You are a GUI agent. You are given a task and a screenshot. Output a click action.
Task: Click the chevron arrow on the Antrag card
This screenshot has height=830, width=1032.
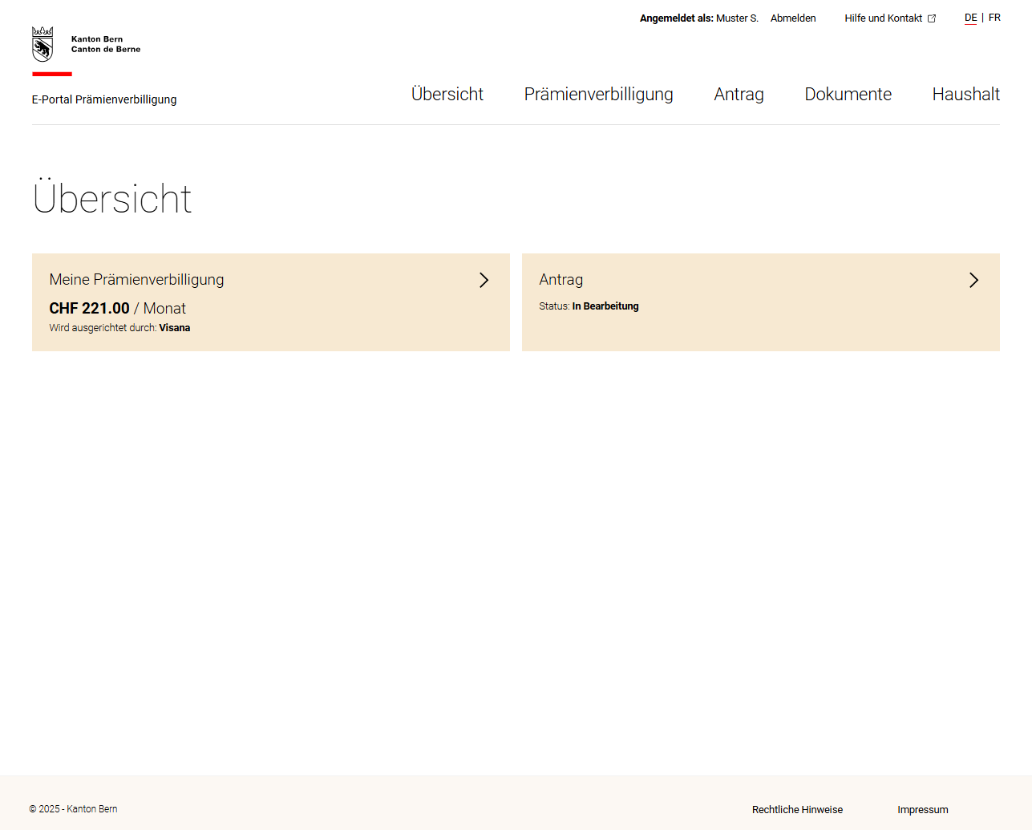pyautogui.click(x=973, y=280)
